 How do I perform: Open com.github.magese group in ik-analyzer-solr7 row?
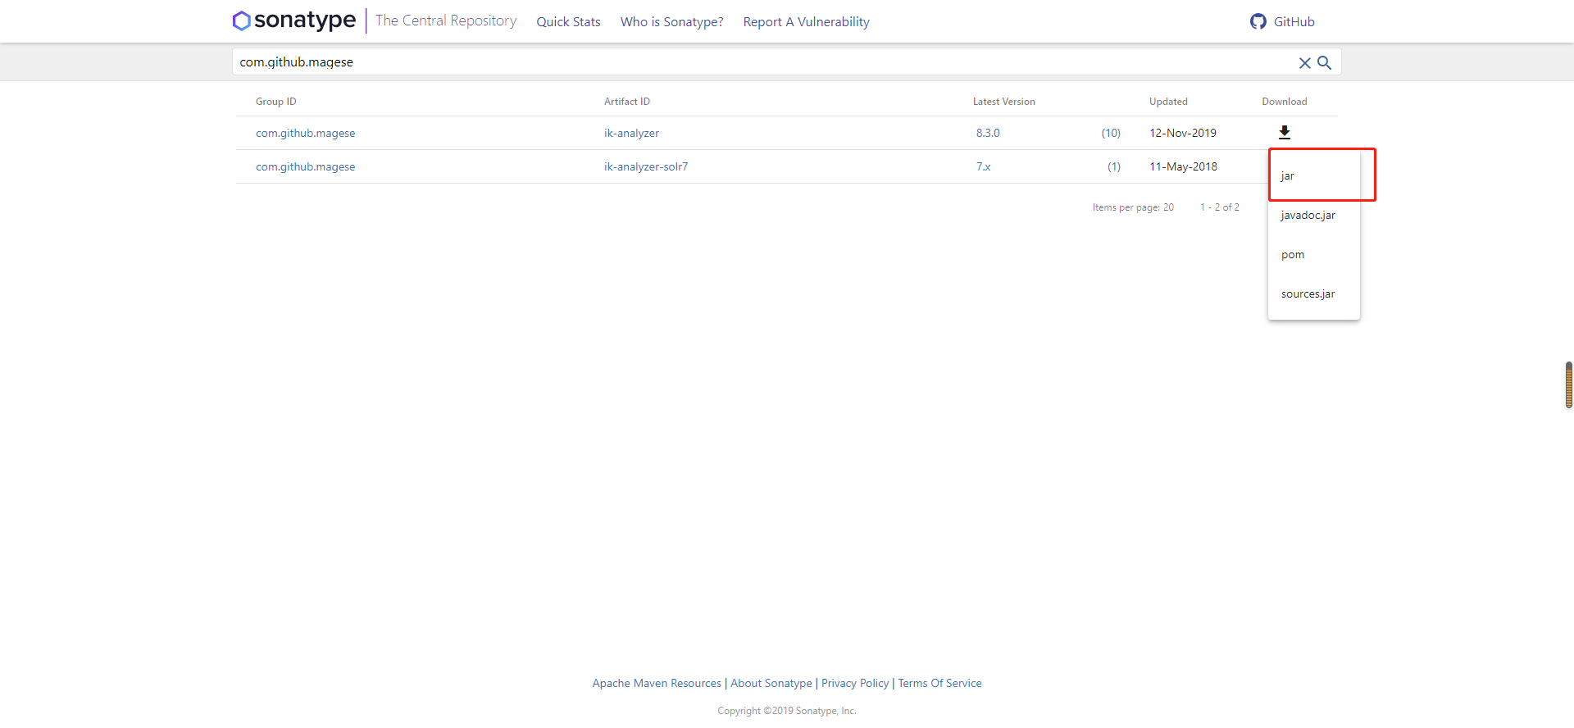coord(305,166)
